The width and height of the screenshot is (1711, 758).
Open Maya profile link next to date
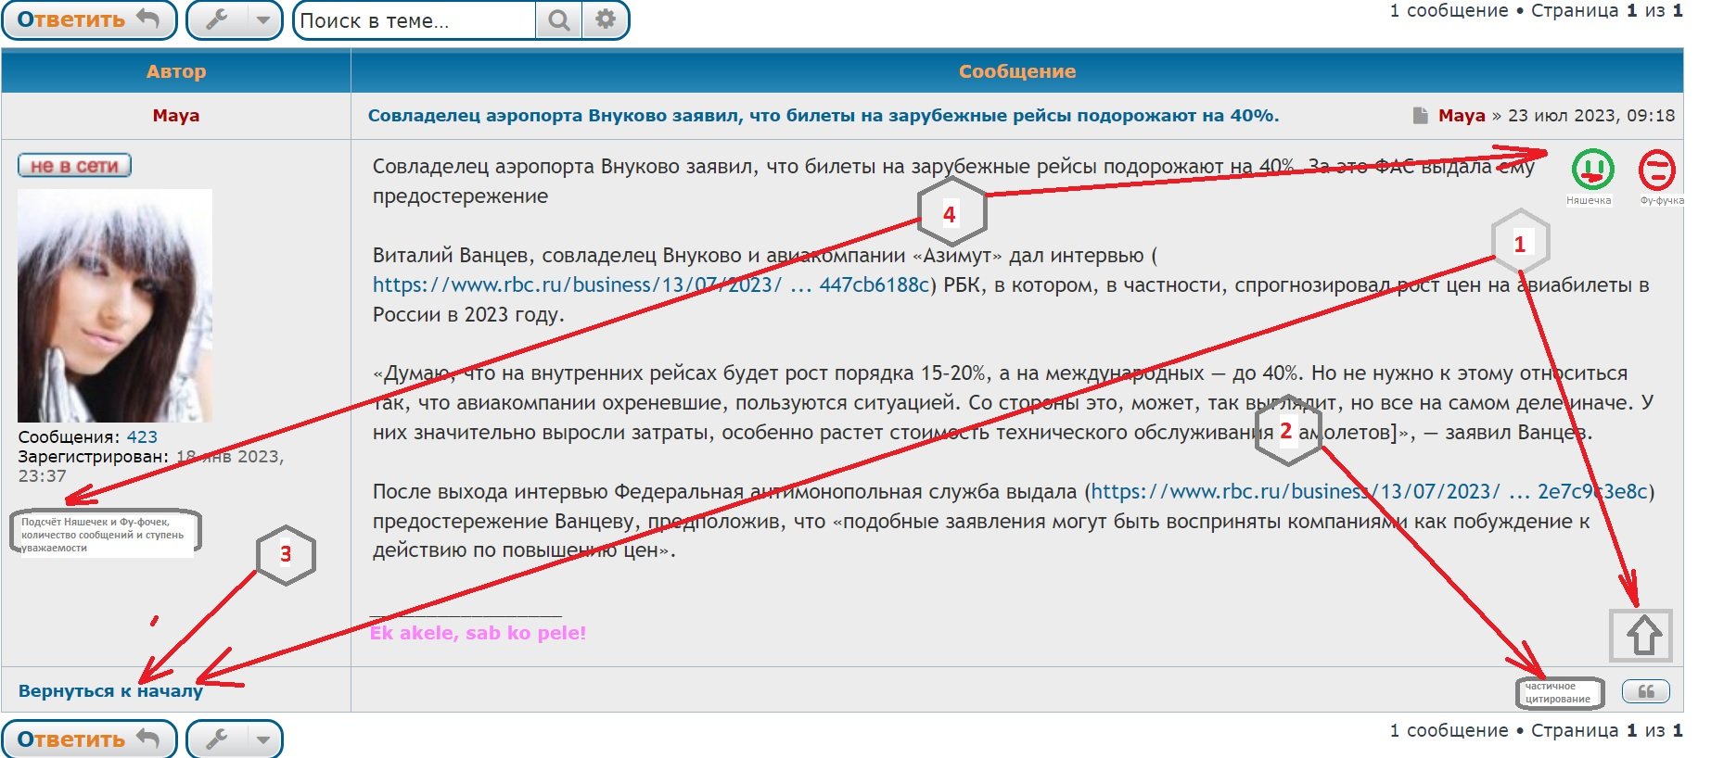(x=1462, y=116)
